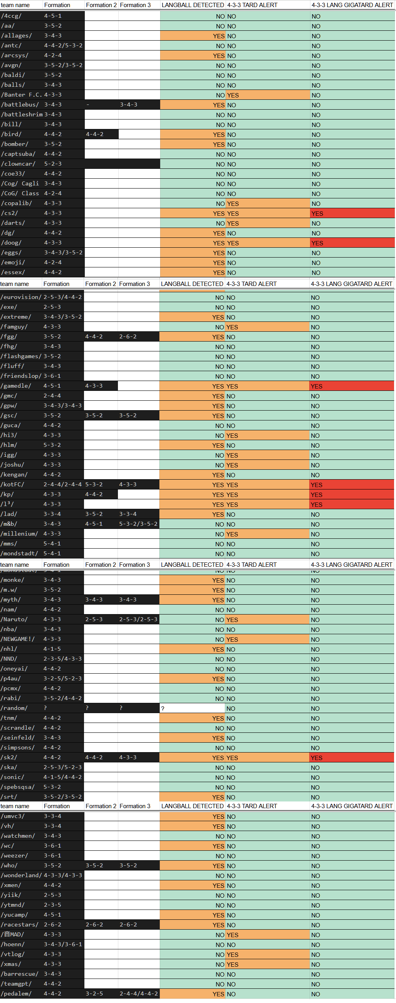Viewport: 396px width, 1003px height.
Task: Select the /seinfeld/ team name cell
Action: pyautogui.click(x=21, y=738)
